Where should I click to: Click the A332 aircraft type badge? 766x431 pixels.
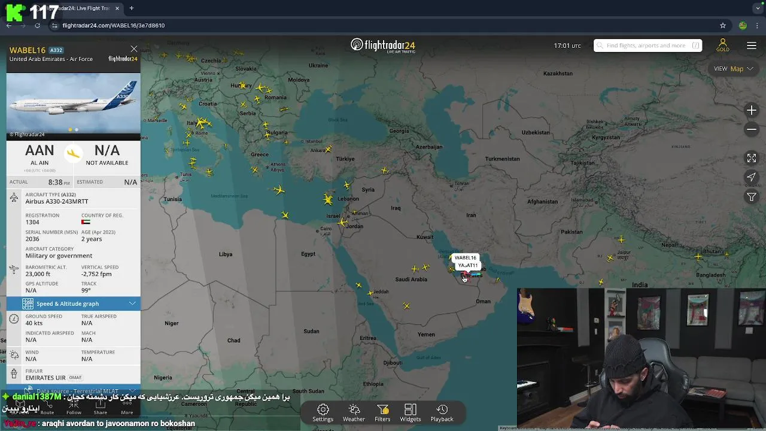56,50
